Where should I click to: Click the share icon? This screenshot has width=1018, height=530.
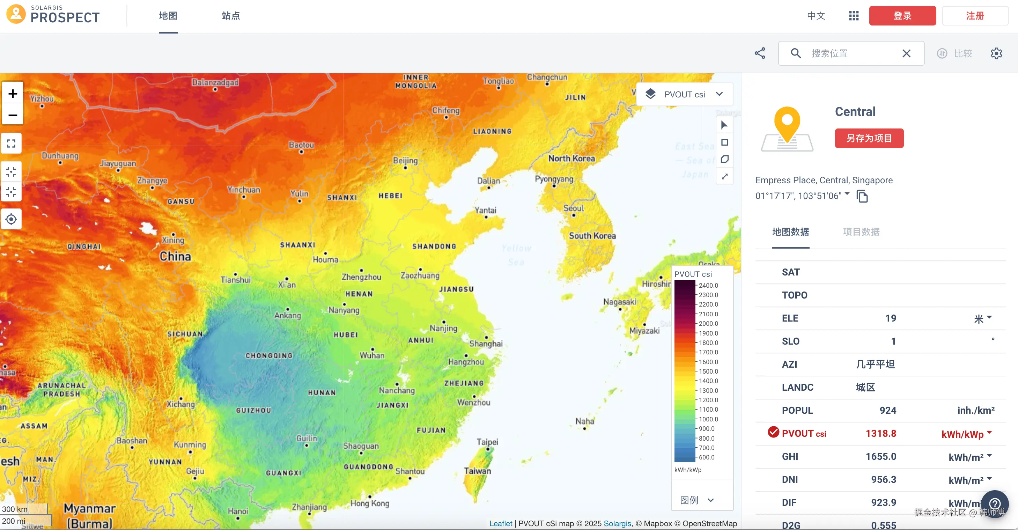(760, 53)
